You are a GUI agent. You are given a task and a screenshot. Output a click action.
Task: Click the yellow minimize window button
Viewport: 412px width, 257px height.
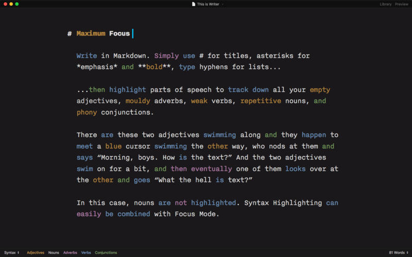click(x=11, y=4)
